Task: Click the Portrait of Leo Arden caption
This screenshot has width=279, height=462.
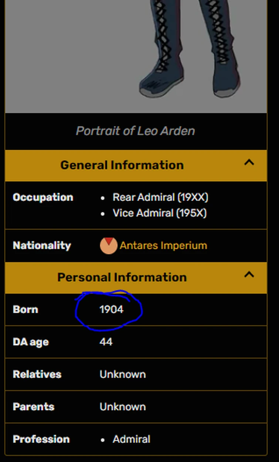Action: 136,131
